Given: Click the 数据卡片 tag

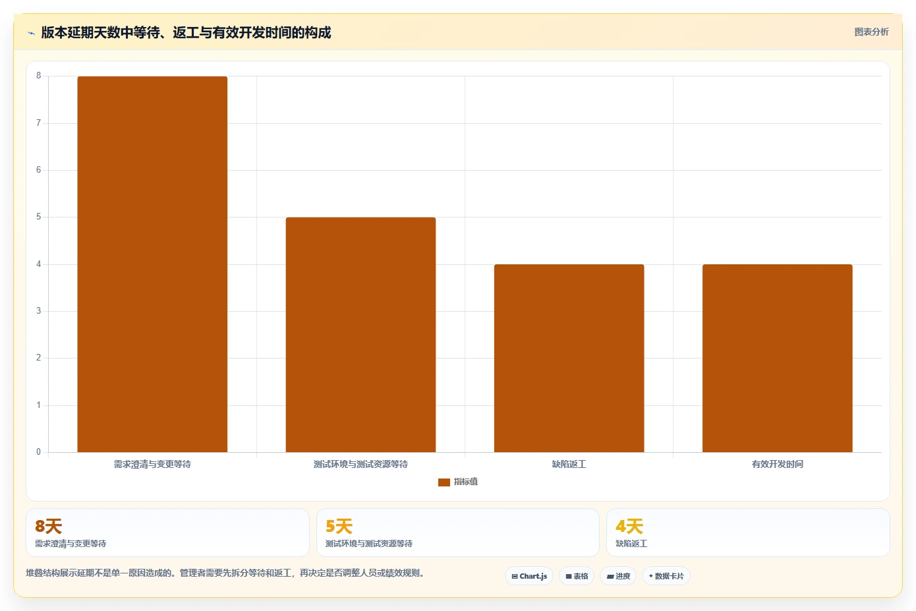Looking at the screenshot, I should 666,576.
